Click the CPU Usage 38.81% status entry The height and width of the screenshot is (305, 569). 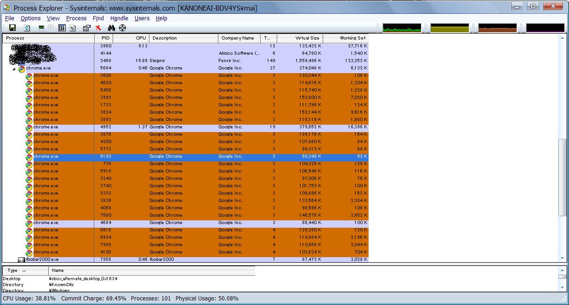click(x=29, y=299)
